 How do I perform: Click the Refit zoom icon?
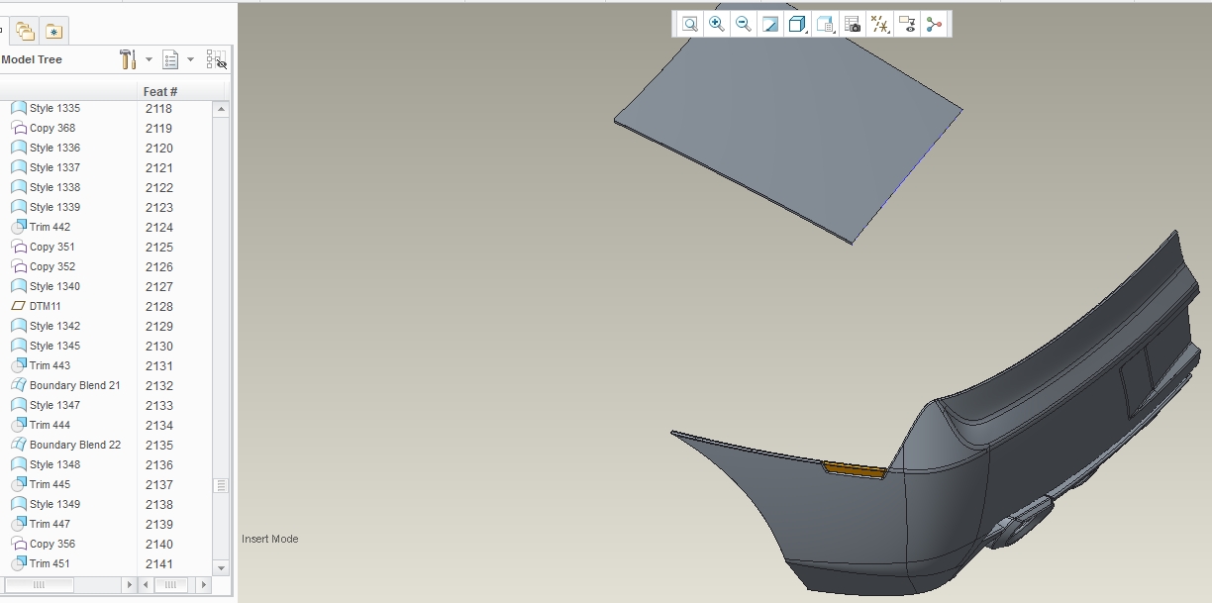click(x=690, y=24)
